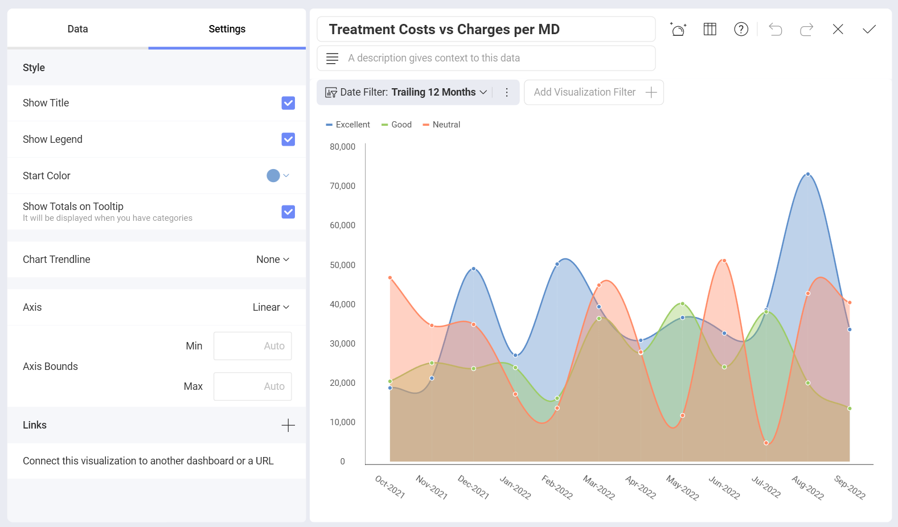Screen dimensions: 898x527
Task: Add a link with plus icon
Action: click(x=288, y=425)
